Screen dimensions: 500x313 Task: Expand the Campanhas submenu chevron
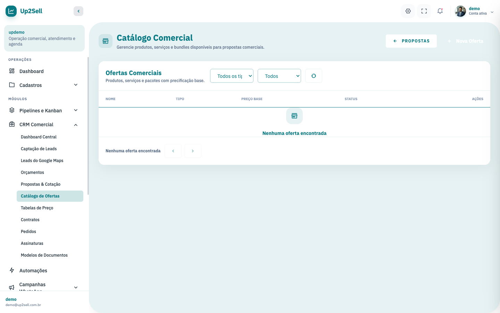point(76,287)
